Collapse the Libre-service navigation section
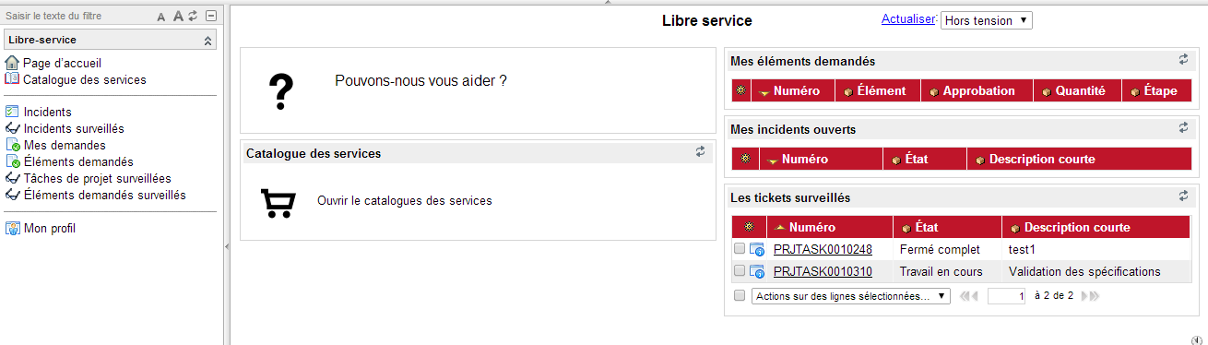 coord(207,41)
